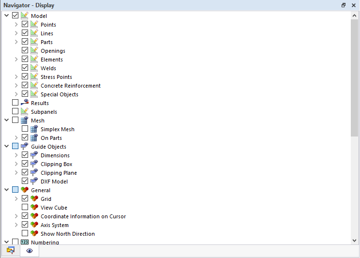Image resolution: width=360 pixels, height=258 pixels.
Task: Select the Show North Direction label
Action: [x=68, y=234]
